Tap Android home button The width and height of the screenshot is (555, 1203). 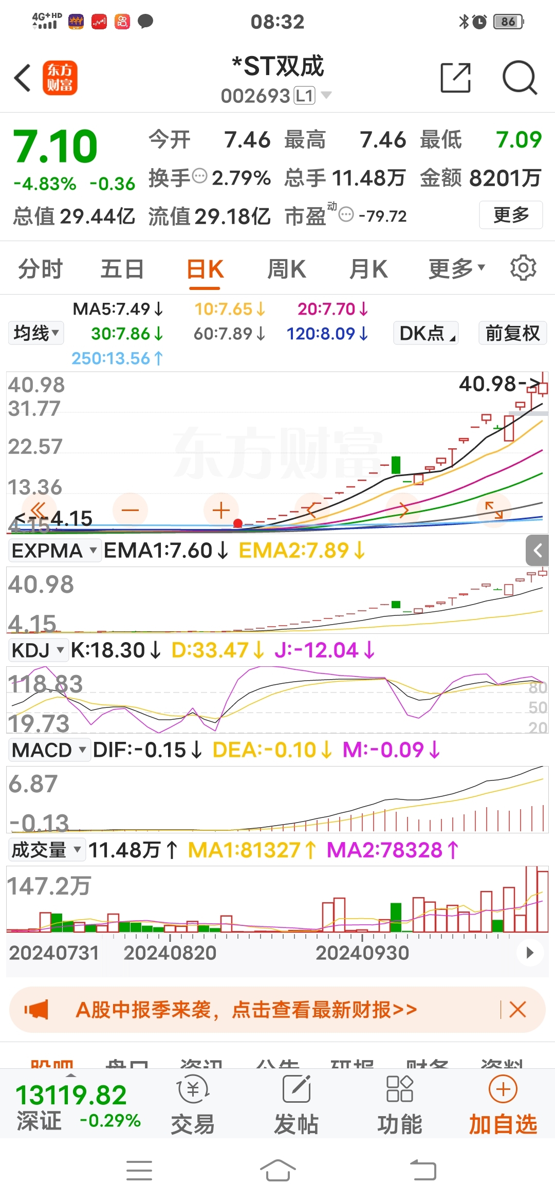277,1171
